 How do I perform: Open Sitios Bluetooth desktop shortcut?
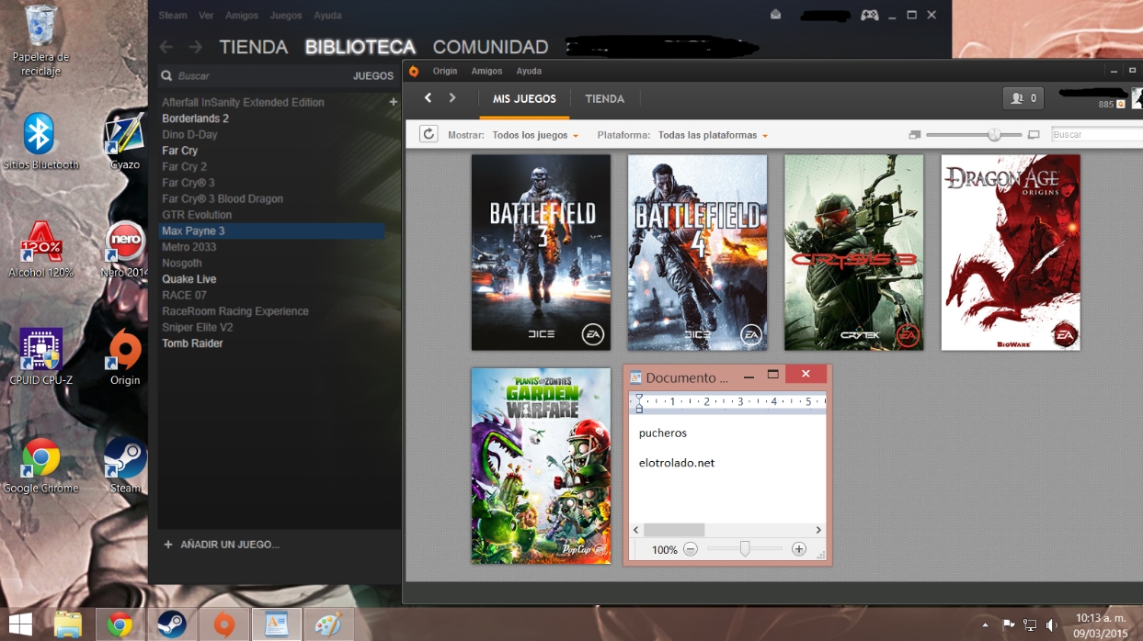tap(40, 141)
